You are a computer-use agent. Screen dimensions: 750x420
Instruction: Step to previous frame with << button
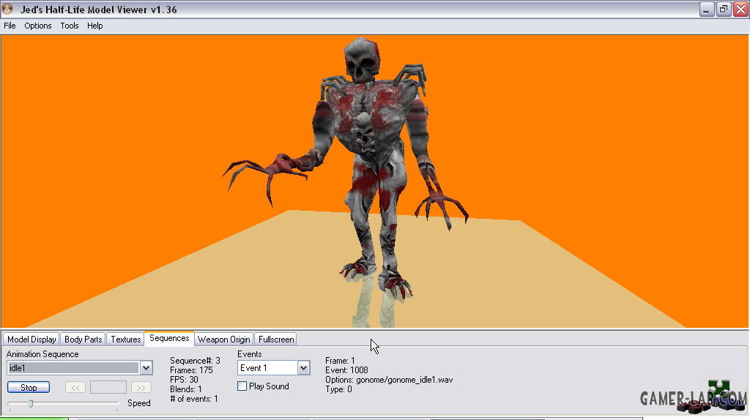click(75, 388)
